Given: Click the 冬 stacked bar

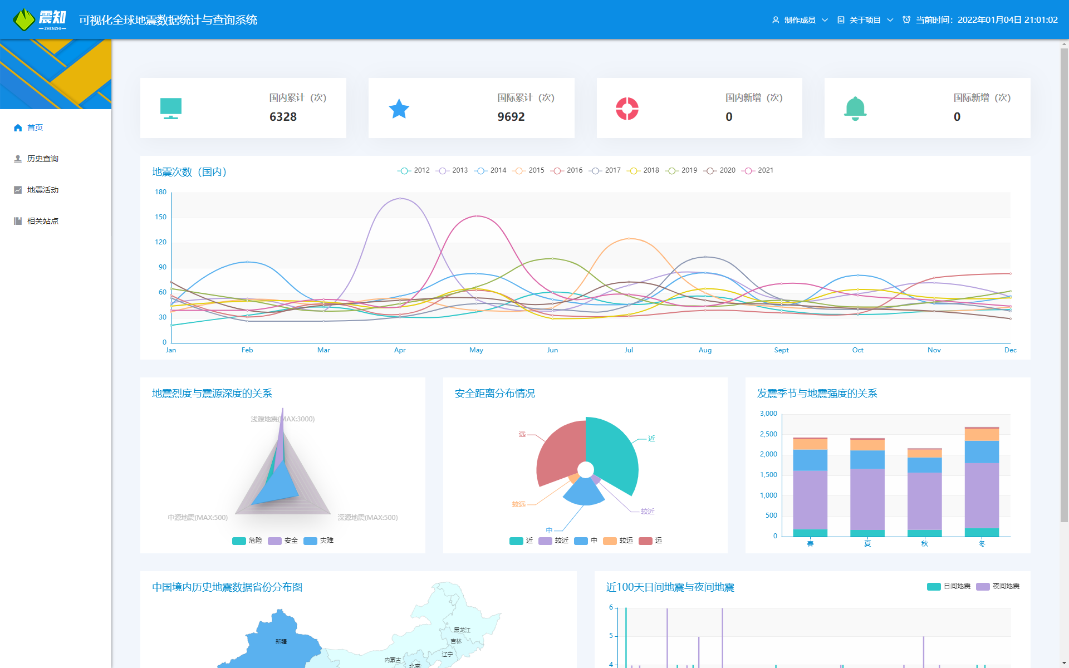Looking at the screenshot, I should point(982,482).
